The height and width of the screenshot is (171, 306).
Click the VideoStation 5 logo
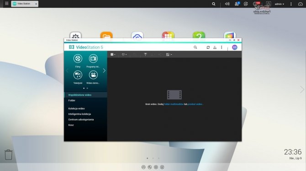tap(86, 47)
